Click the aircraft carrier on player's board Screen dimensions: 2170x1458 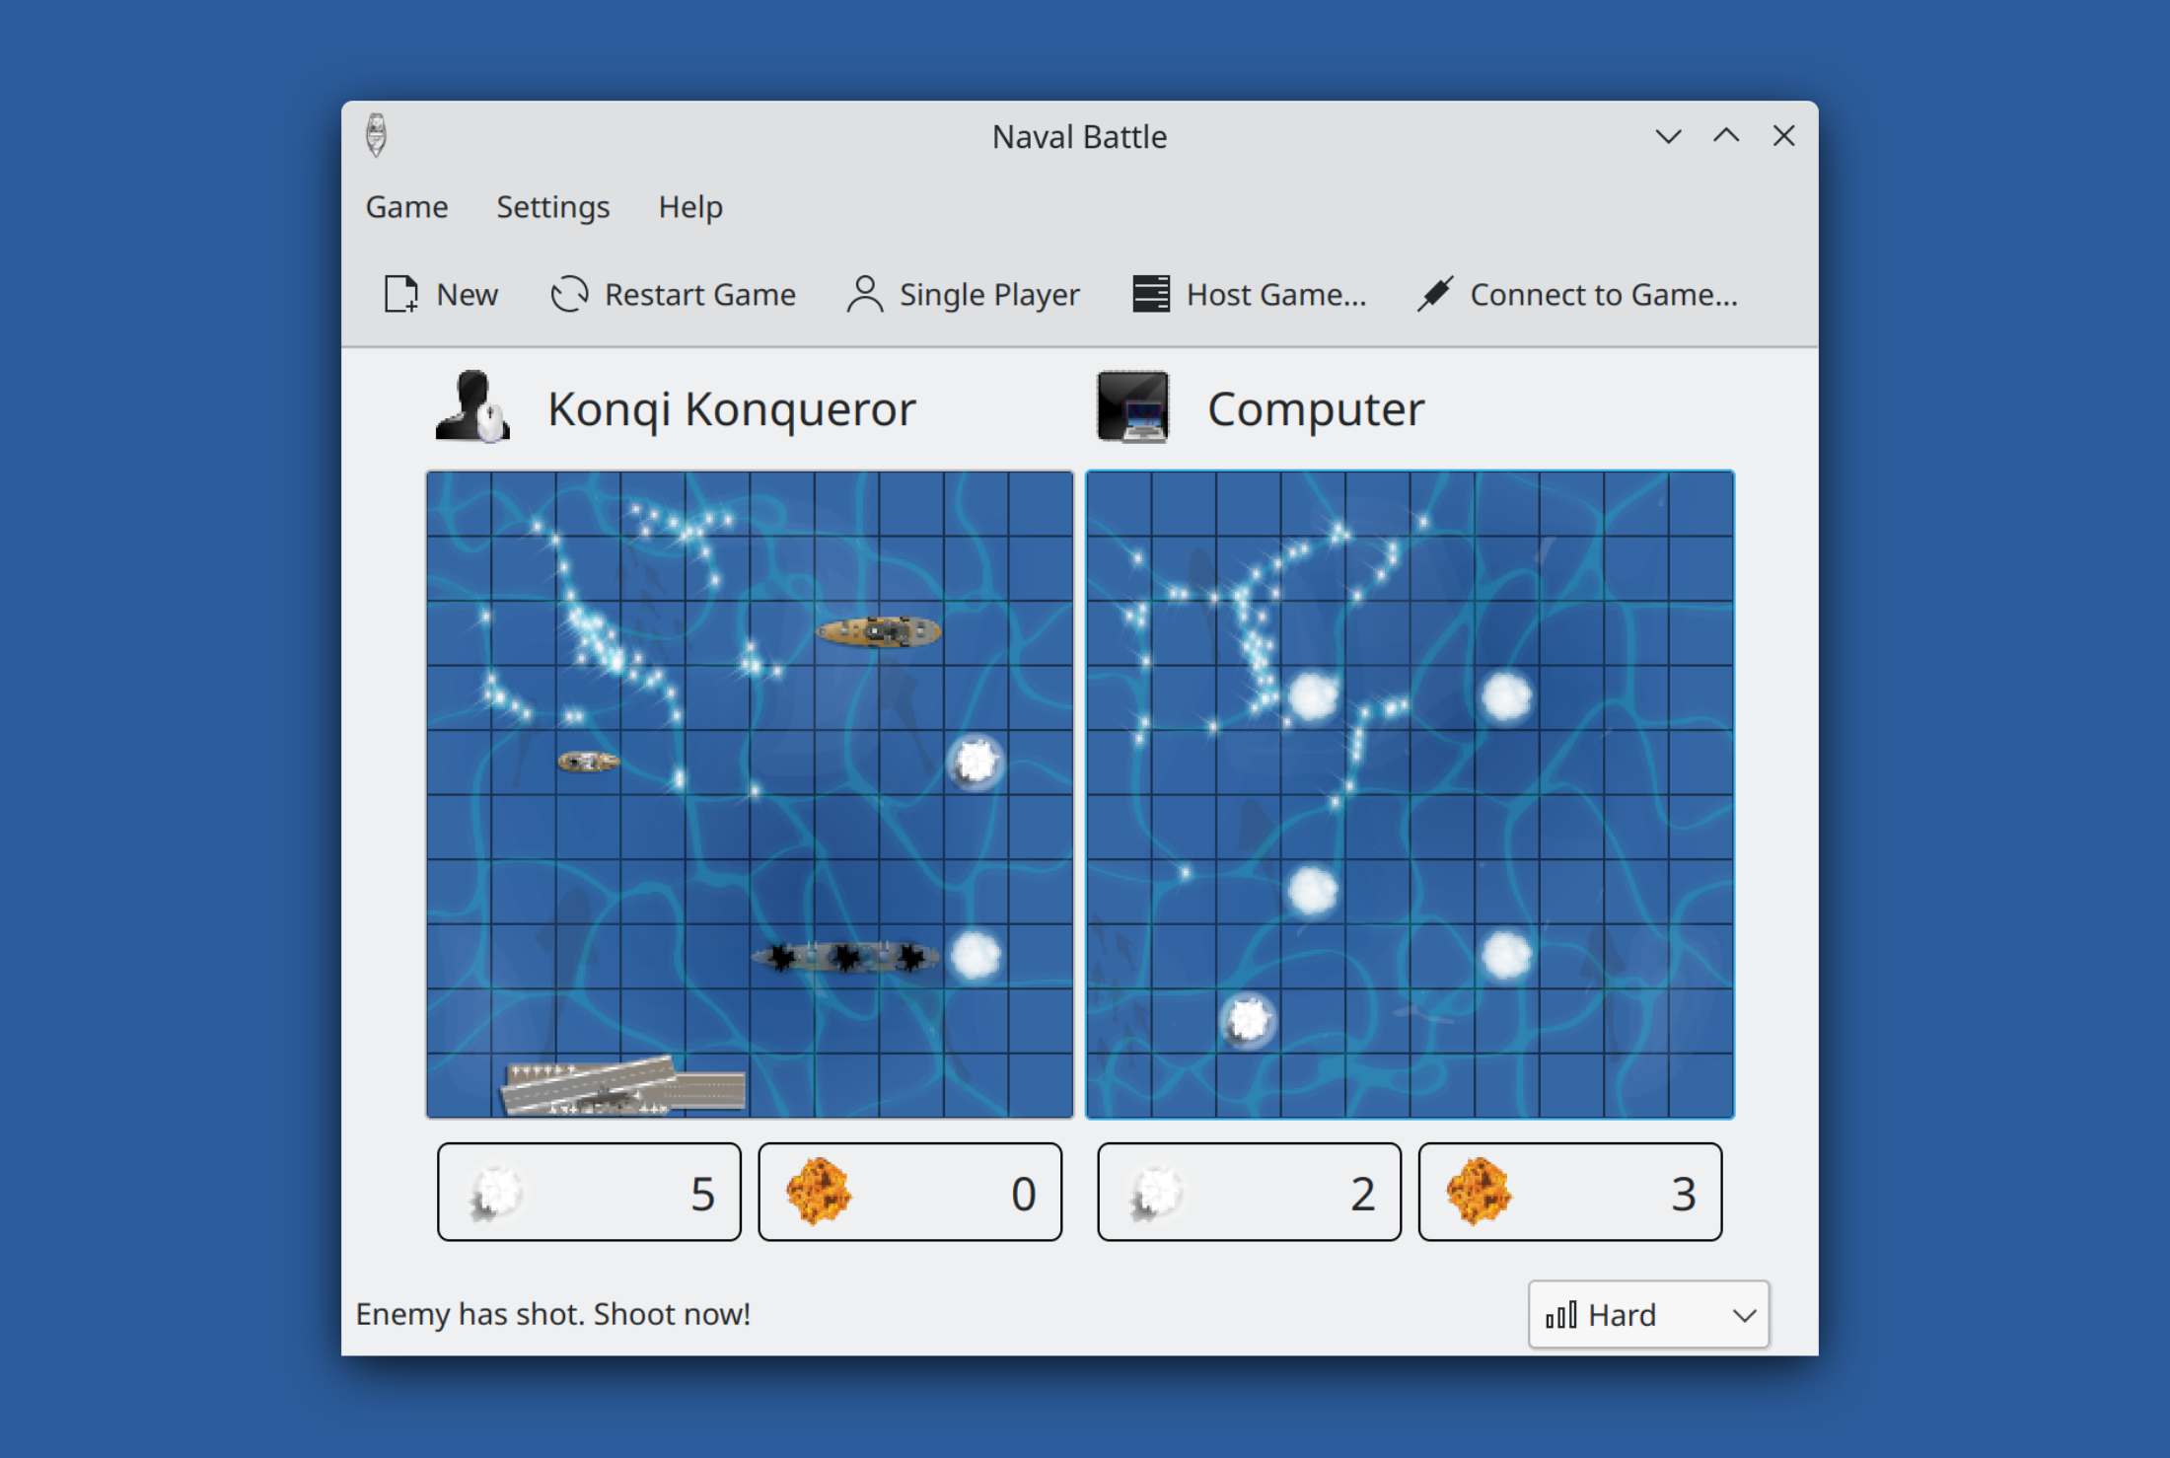click(x=621, y=1085)
